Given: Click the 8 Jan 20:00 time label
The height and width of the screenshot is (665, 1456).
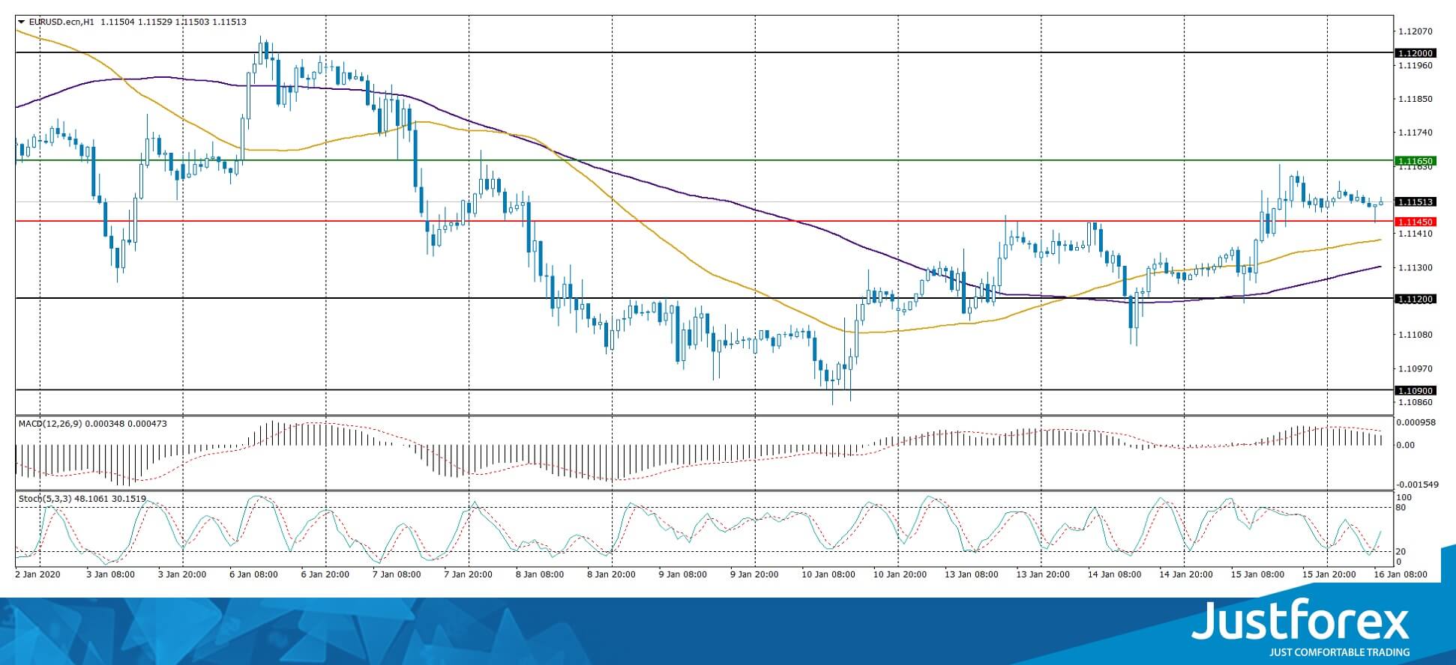Looking at the screenshot, I should tap(612, 575).
